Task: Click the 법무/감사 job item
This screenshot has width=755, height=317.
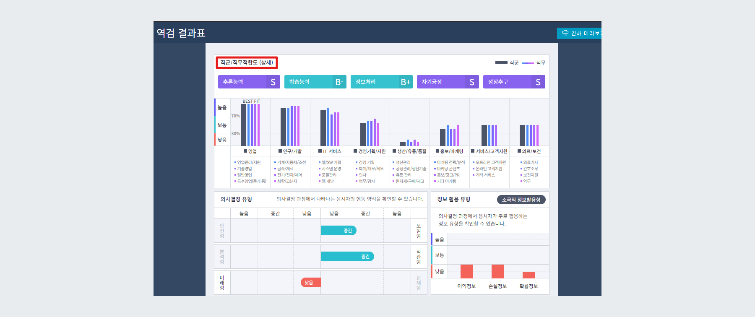Action: pyautogui.click(x=365, y=181)
